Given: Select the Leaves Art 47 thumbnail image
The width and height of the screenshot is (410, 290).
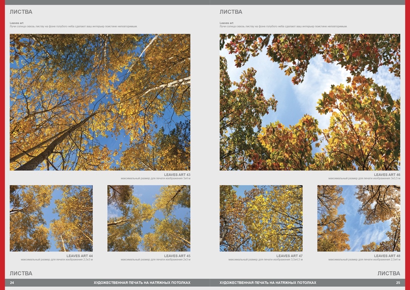Looking at the screenshot, I should coord(261,218).
